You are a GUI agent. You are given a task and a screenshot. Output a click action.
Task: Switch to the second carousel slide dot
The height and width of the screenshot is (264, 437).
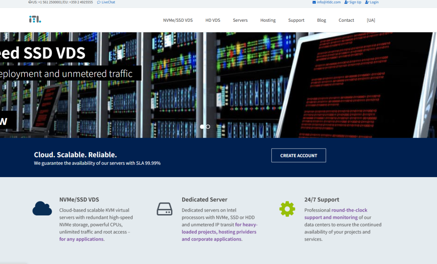pyautogui.click(x=208, y=126)
